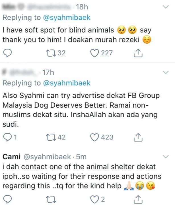
Task: Retweet the tweet with 42 retweets
Action: point(51,137)
